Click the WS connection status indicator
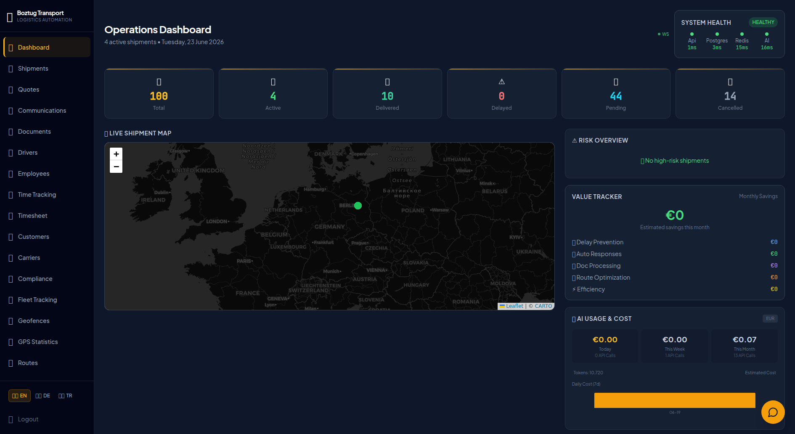Screen dimensions: 795x434 point(663,34)
